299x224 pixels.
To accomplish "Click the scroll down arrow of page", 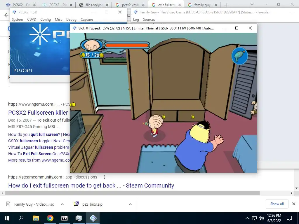I will (x=297, y=188).
